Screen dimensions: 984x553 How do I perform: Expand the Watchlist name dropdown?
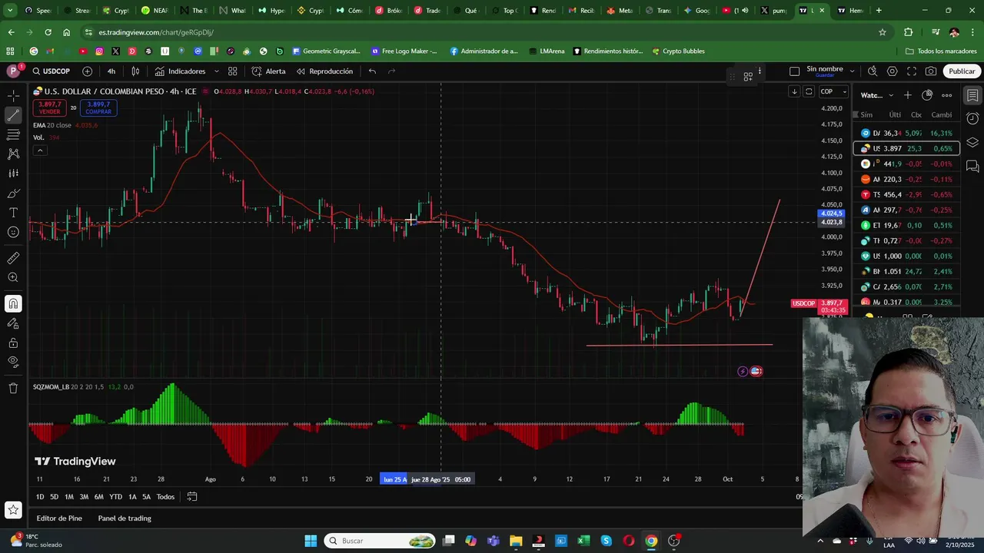pos(876,95)
